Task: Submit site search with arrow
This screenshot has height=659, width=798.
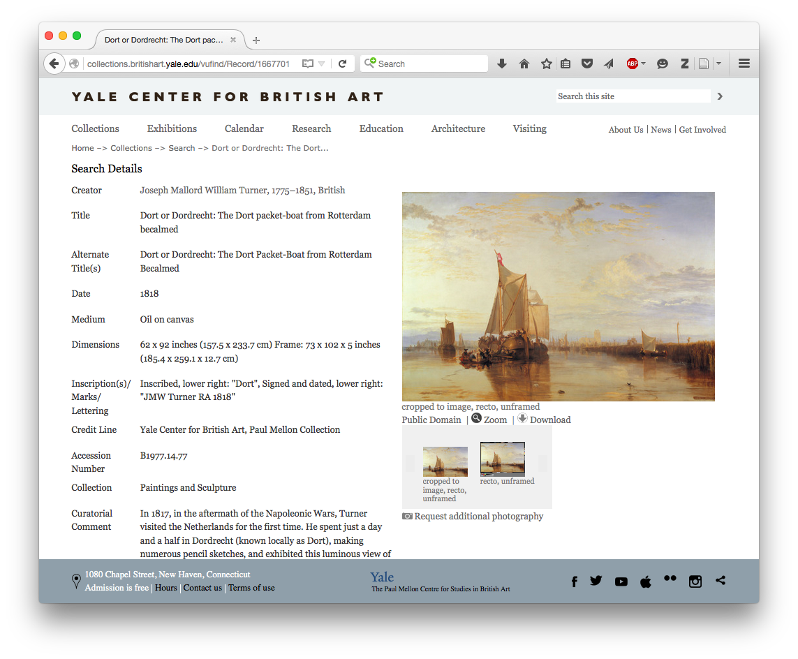Action: pyautogui.click(x=720, y=96)
